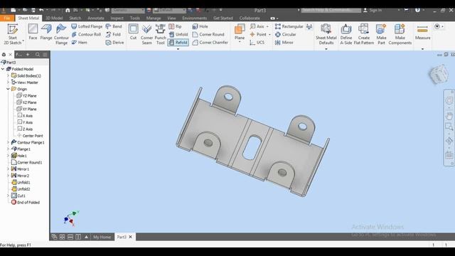
Task: Start a 2D Sketch
Action: pos(13,34)
